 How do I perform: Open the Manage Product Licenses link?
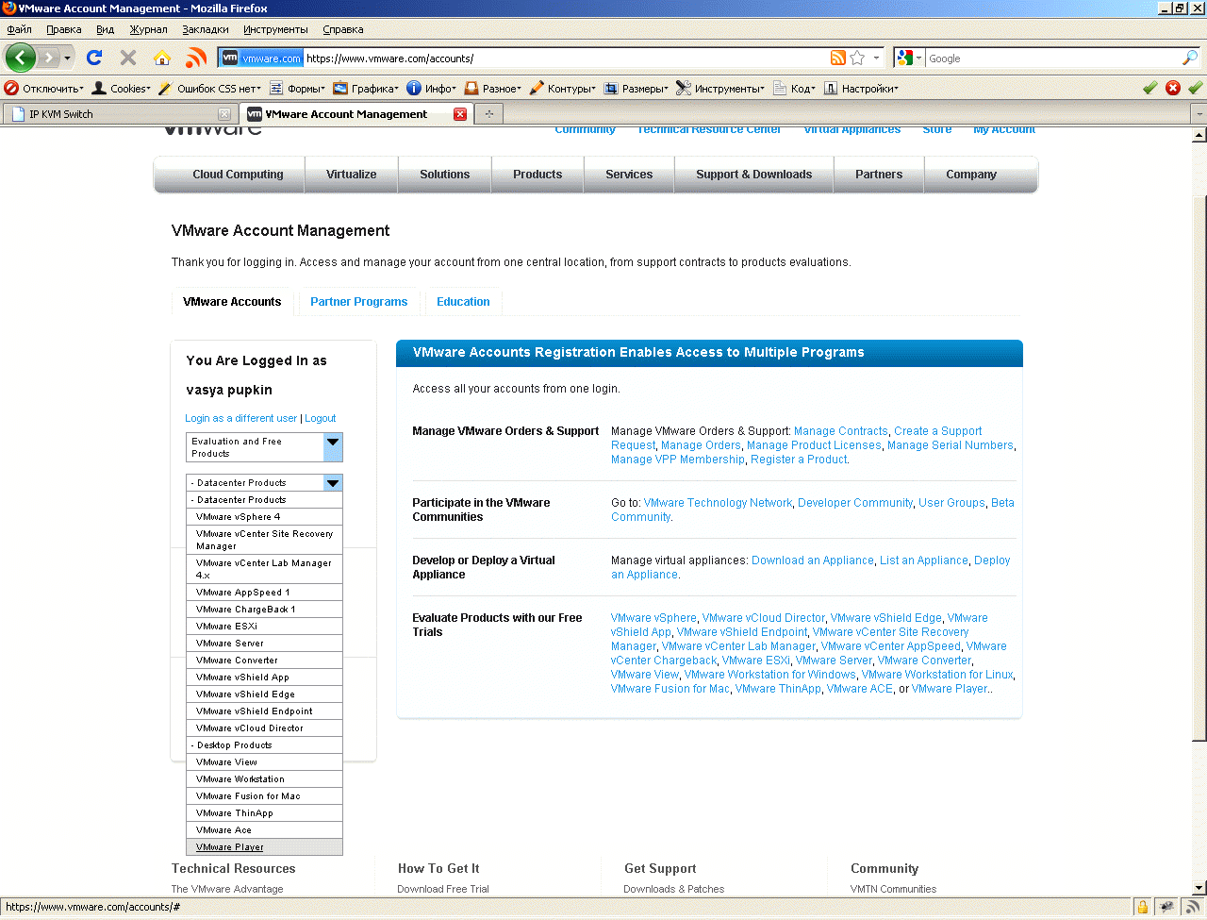814,445
